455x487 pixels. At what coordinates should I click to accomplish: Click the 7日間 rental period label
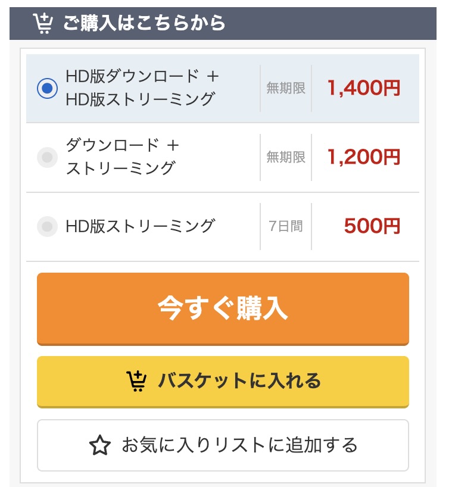(286, 226)
